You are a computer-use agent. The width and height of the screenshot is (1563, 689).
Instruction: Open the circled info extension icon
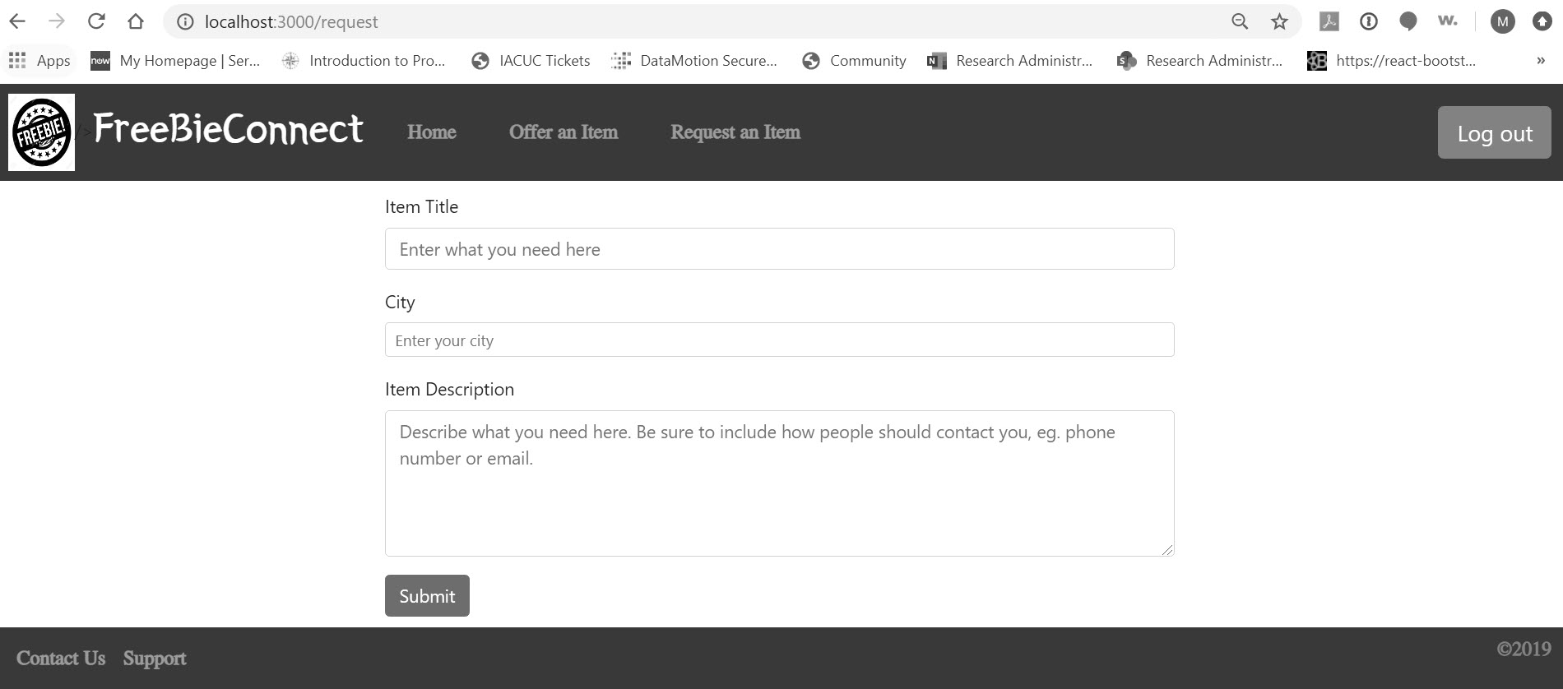[x=1369, y=22]
